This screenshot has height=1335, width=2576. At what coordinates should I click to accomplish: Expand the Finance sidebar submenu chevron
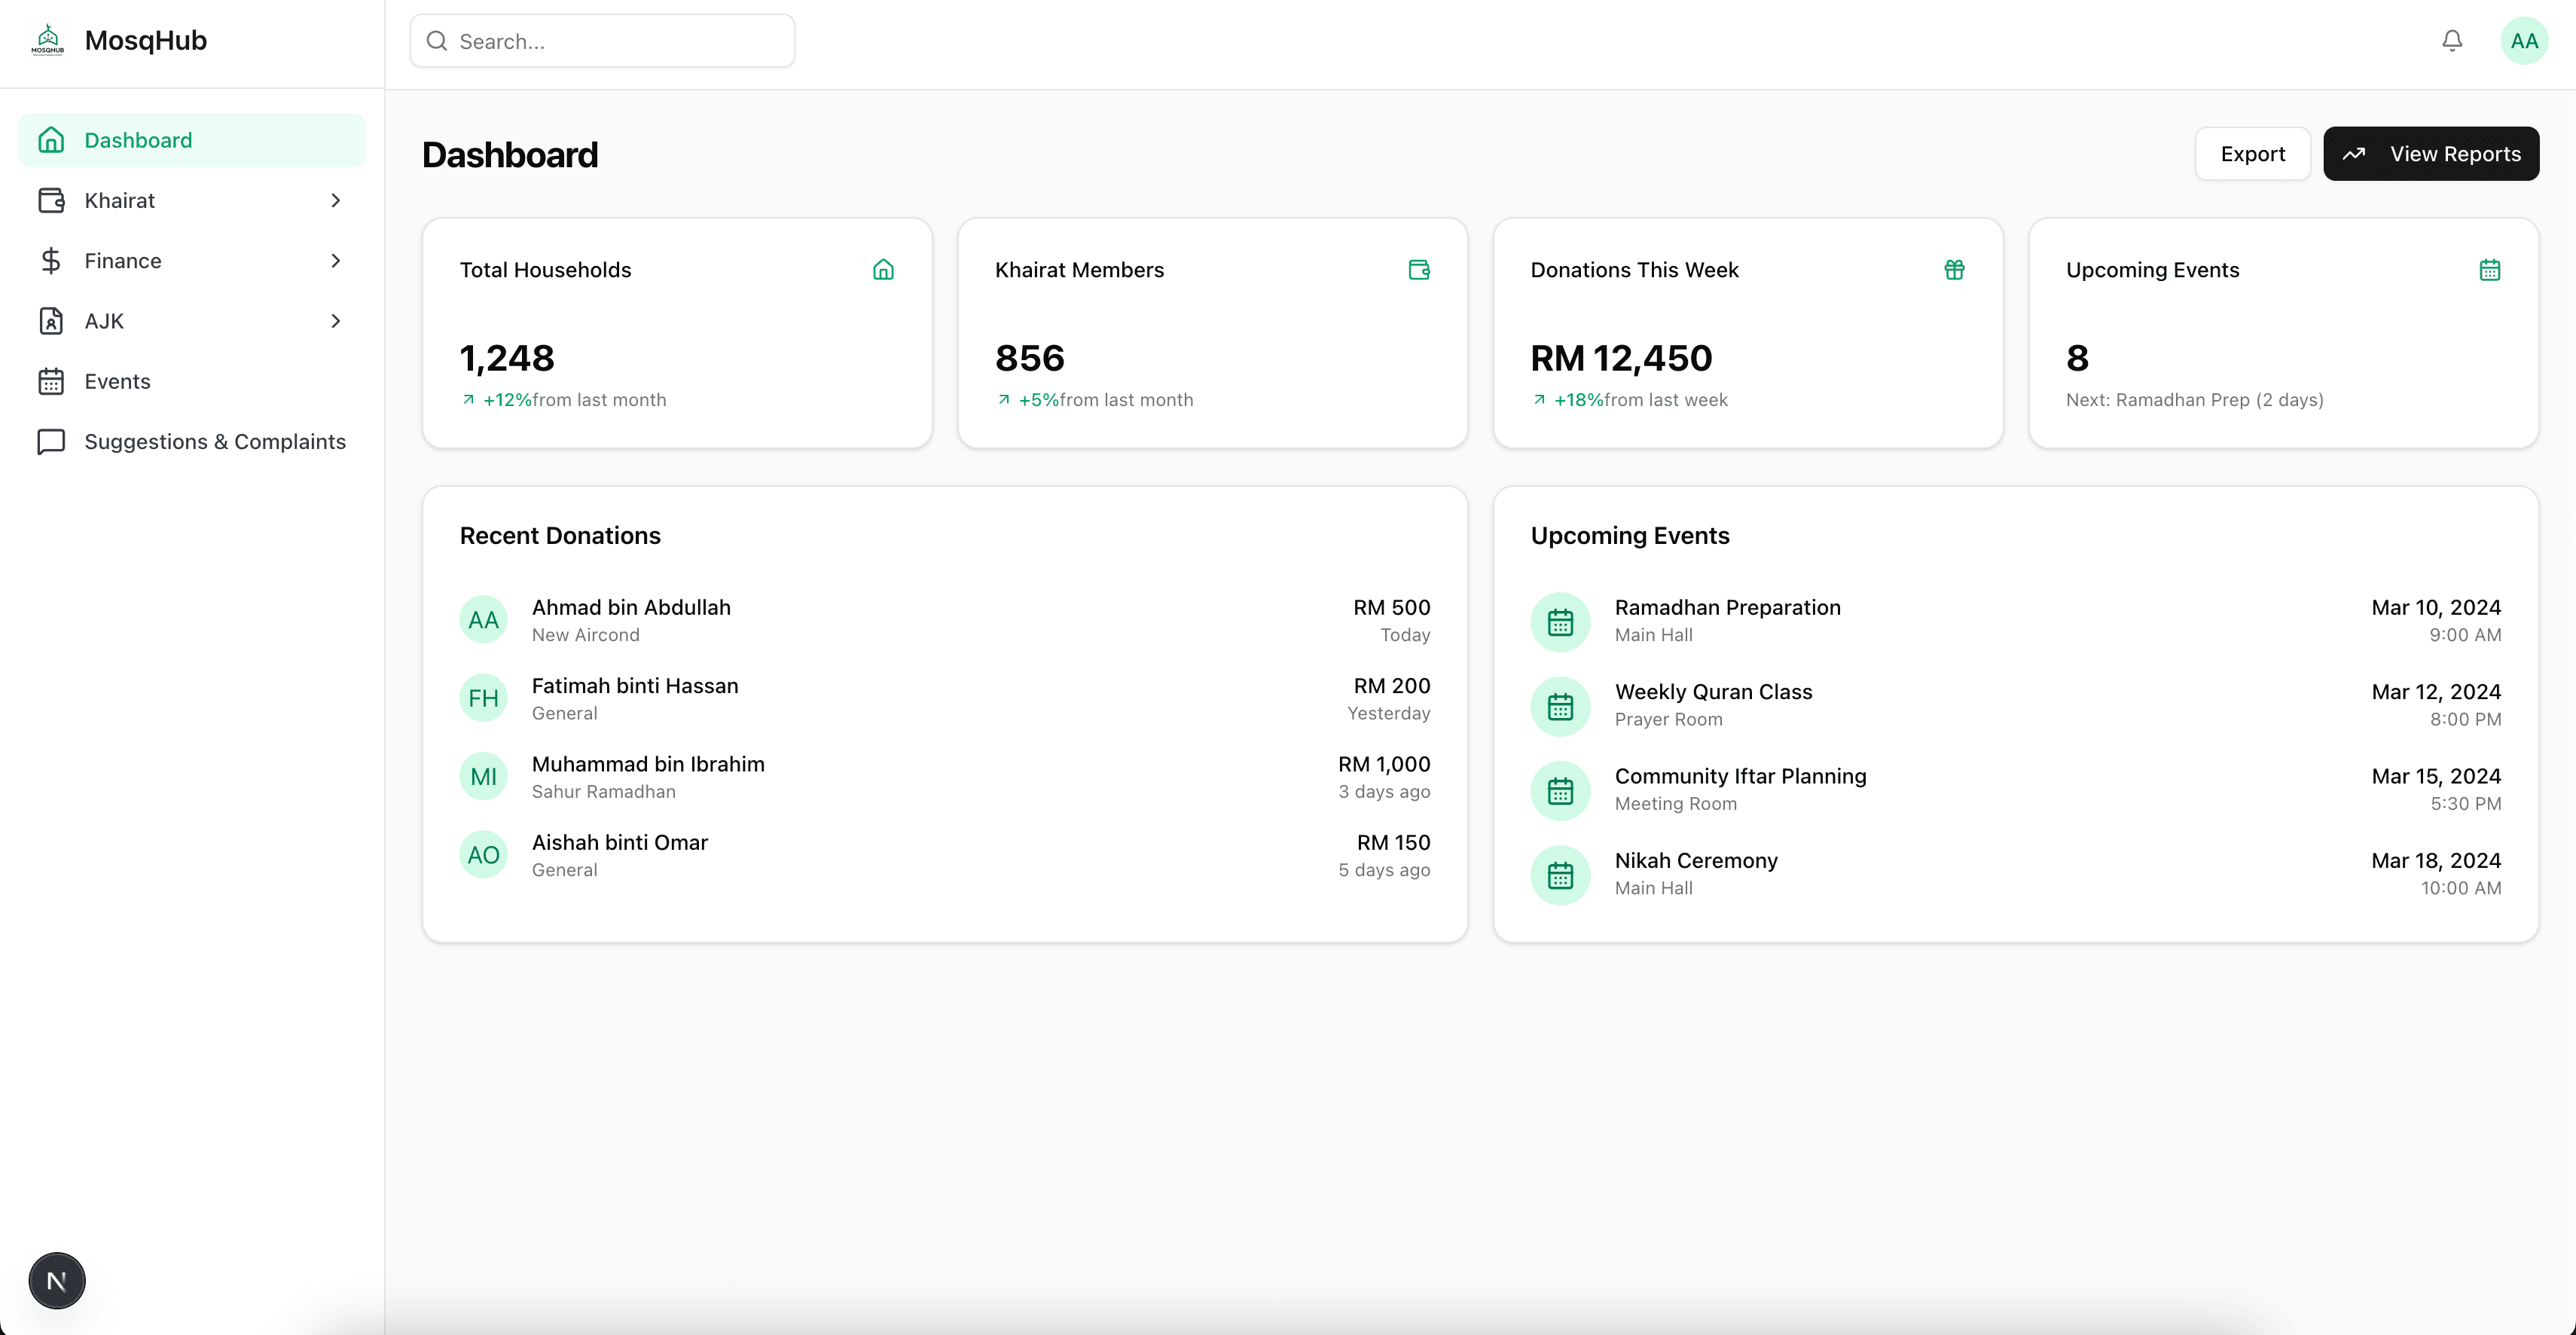(335, 261)
